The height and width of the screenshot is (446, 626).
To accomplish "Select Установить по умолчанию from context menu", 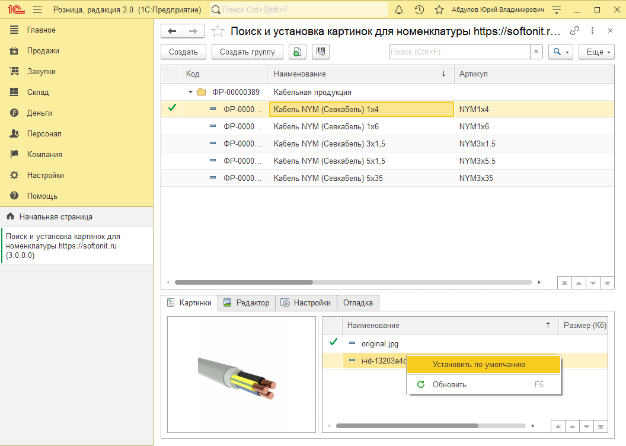I will 478,365.
